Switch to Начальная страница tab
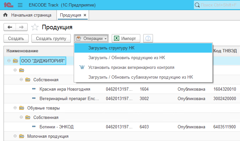 (x=31, y=15)
